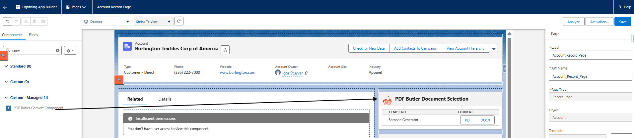Click the Analyze button
Viewport: 634px width, 138px height.
pos(574,22)
